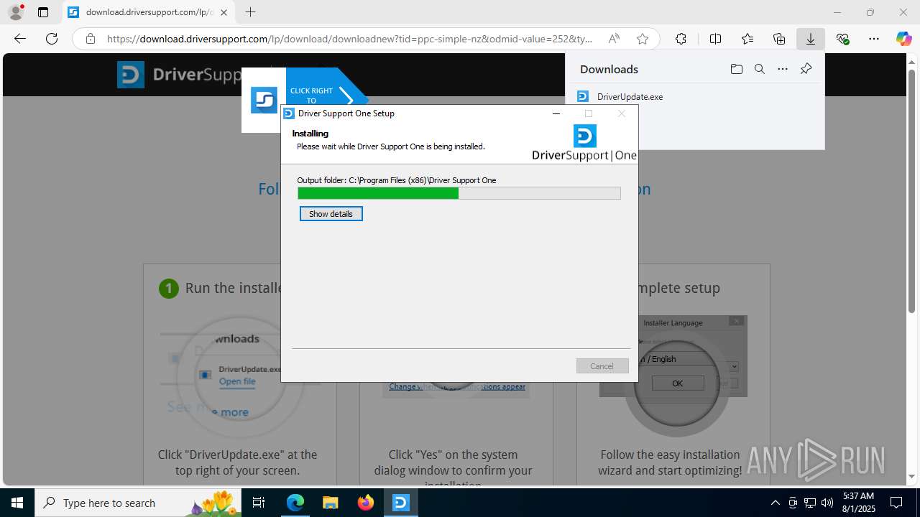Open Firefox from taskbar

[x=366, y=503]
